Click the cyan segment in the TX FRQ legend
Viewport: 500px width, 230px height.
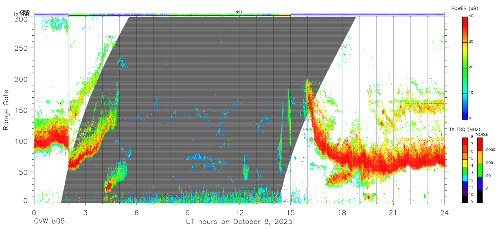click(465, 178)
